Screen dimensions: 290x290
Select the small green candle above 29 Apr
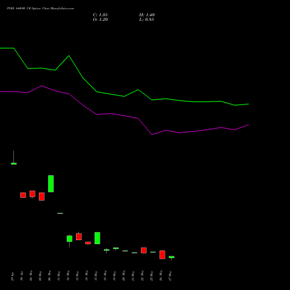coord(14,164)
